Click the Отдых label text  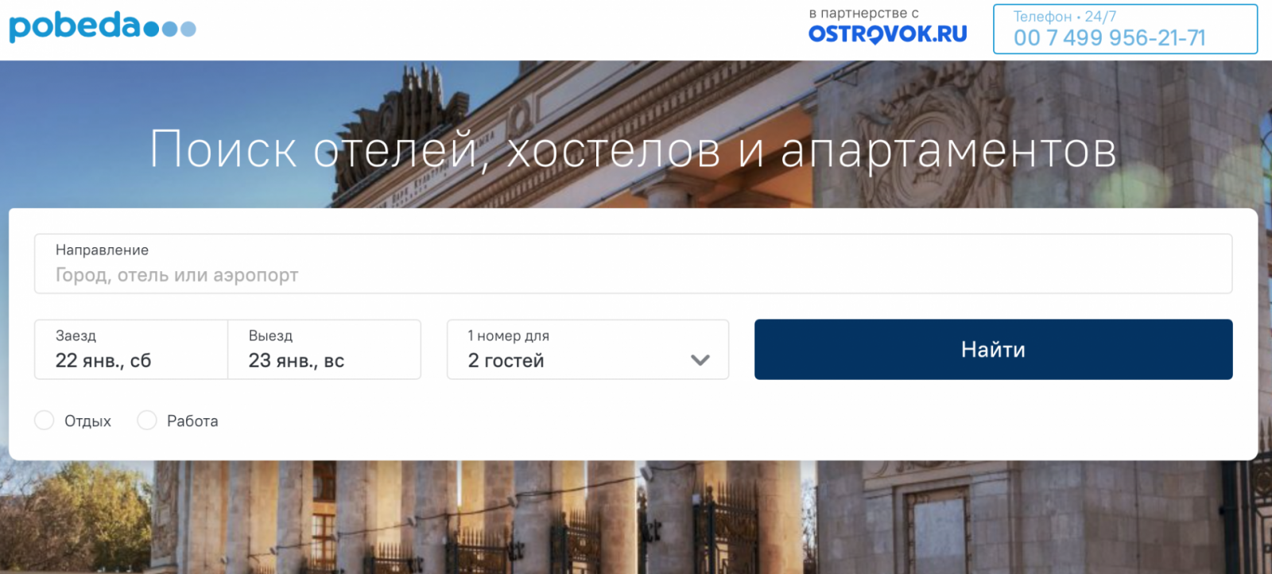(x=87, y=421)
